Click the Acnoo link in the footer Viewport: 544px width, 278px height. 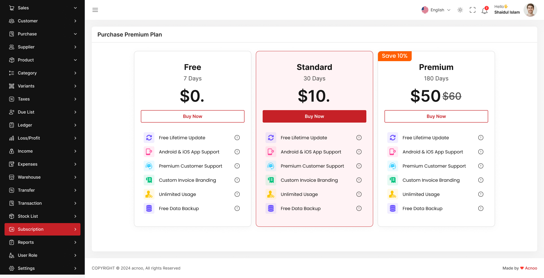[x=531, y=268]
